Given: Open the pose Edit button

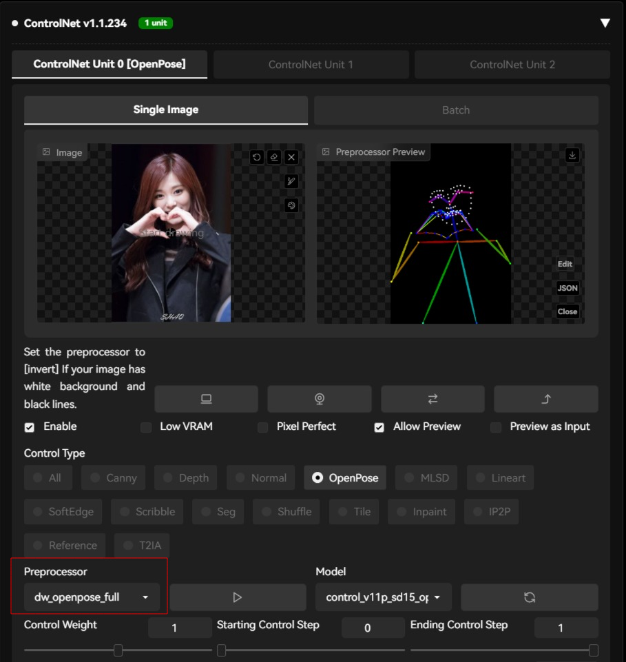Looking at the screenshot, I should click(x=565, y=264).
